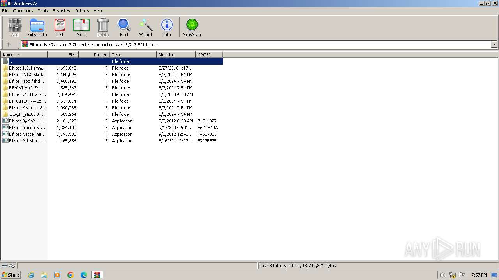Select the Bifrost-Arabic-1.2.1 folder
Screen dimensions: 499x280
112,108
